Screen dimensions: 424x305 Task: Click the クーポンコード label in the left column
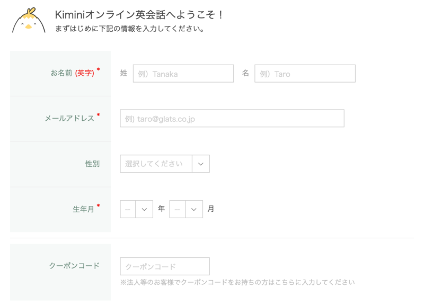74,266
